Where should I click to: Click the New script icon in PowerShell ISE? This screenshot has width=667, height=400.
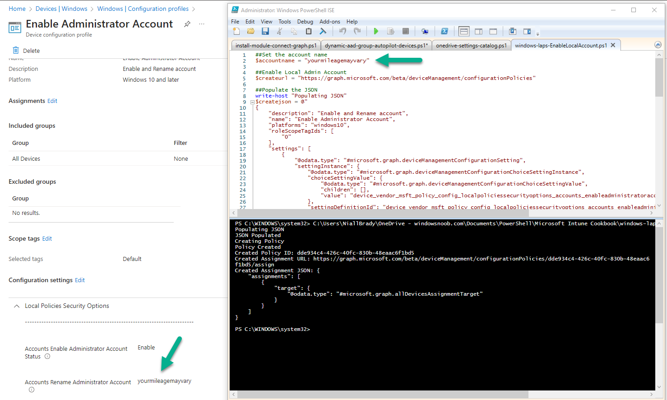tap(236, 31)
